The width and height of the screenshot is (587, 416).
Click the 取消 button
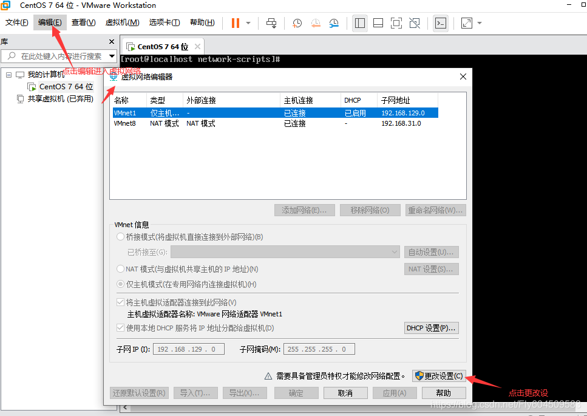[x=345, y=393]
